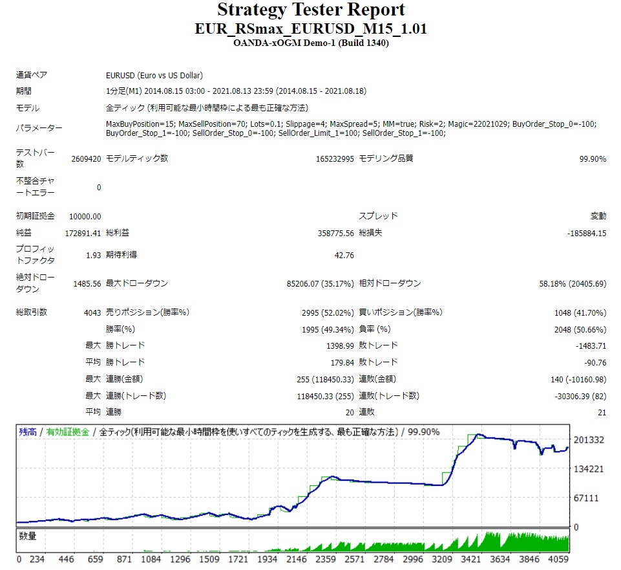This screenshot has width=621, height=570.
Task: Click the chart axis label 201332
Action: pyautogui.click(x=589, y=440)
